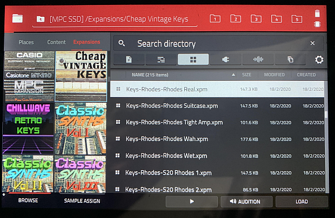
Task: Click 147.5 KB size of Rhodes Suitcase
Action: coord(248,106)
